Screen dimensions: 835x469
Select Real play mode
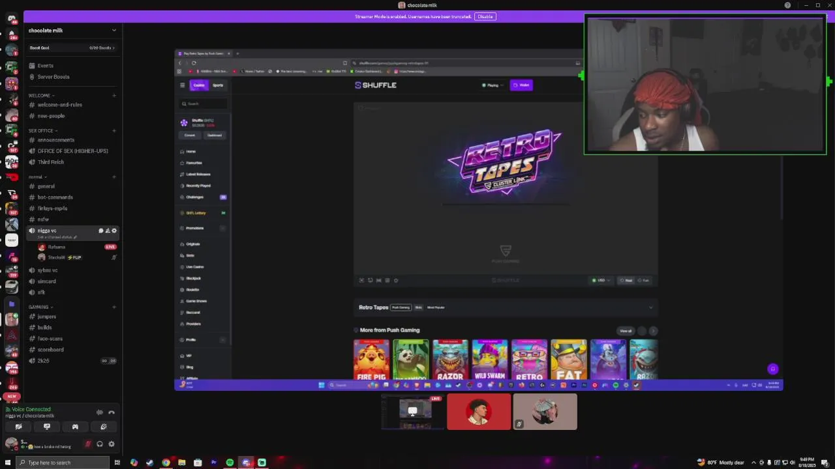point(626,281)
